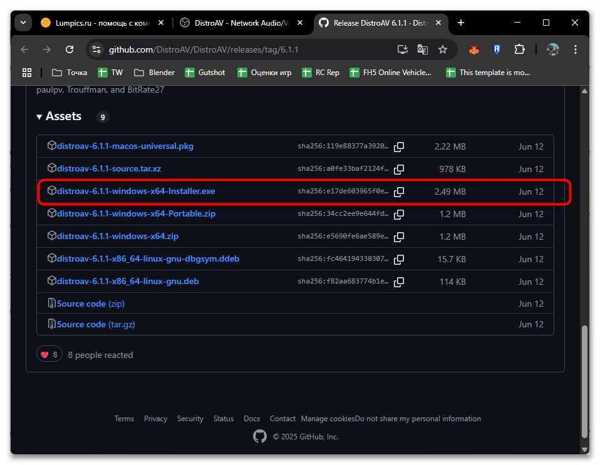Switch to the Lumpics.ru tab
Screen dimensions: 600x465
[x=100, y=23]
